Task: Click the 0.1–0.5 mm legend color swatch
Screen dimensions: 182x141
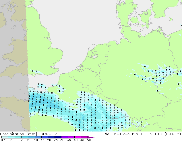Action: (x=5, y=137)
